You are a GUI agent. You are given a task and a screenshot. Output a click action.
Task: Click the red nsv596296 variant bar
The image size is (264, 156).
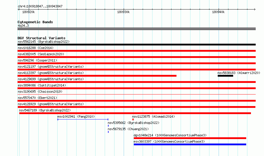(136, 63)
